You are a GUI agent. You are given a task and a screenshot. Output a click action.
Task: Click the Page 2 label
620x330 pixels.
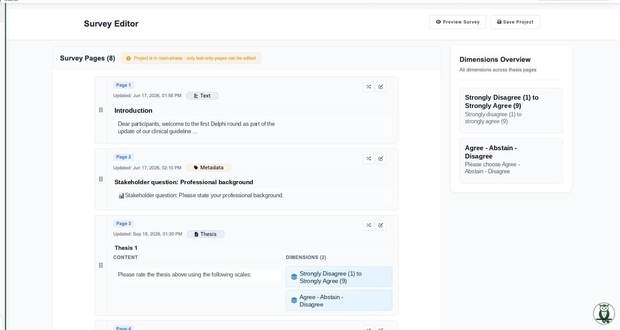(123, 157)
